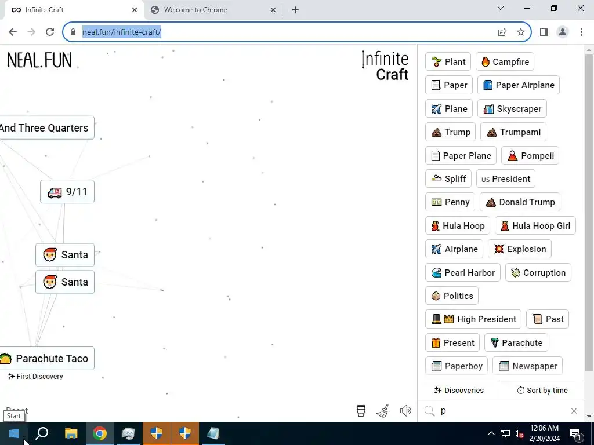Screen dimensions: 594x445
Task: Select the Corruption element
Action: click(x=538, y=272)
